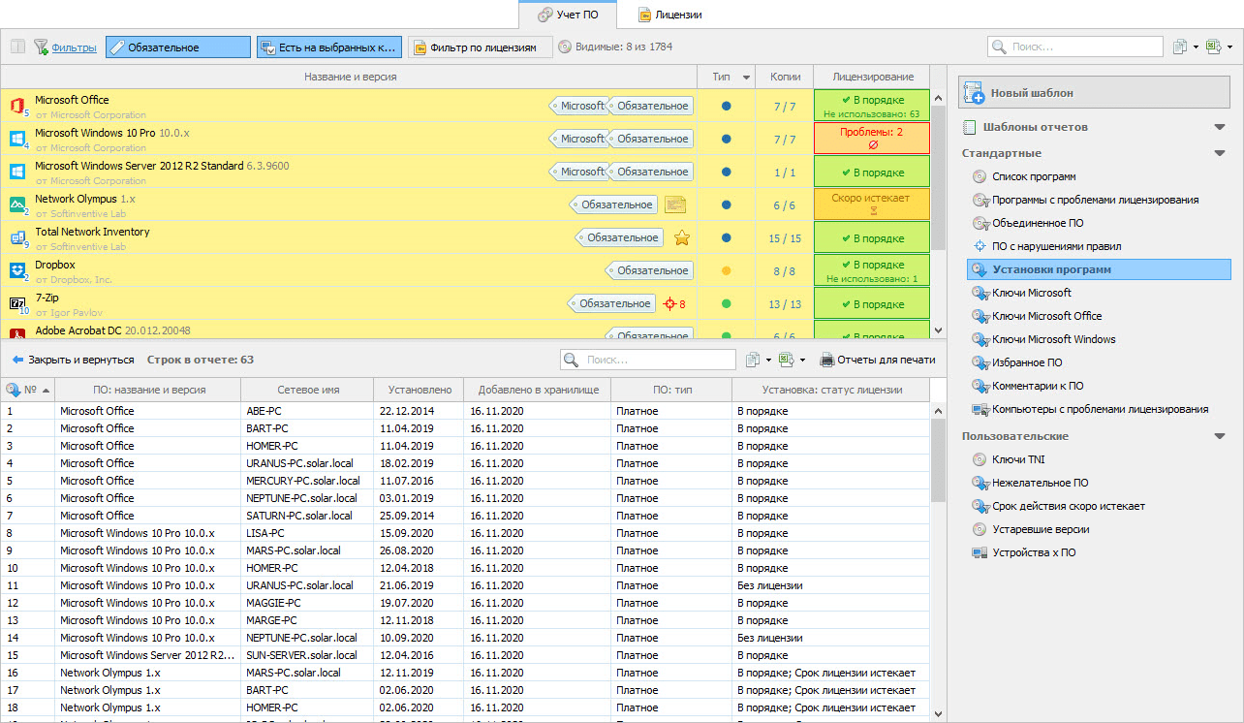Viewport: 1244px width, 723px height.
Task: Open dropdown arrow beside report Excel icon
Action: click(x=803, y=360)
